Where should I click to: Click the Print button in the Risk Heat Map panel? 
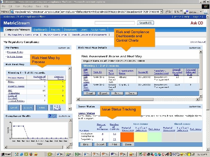tap(42, 108)
